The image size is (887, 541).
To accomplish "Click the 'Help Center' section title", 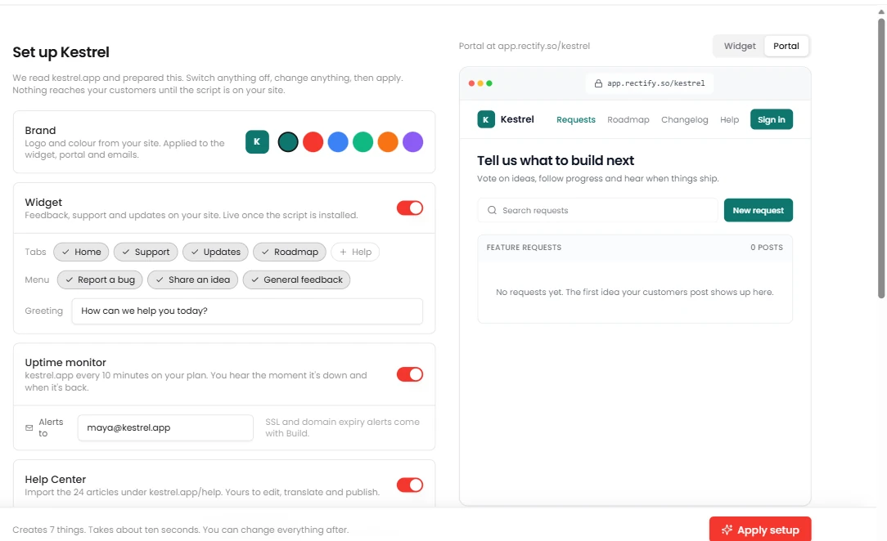I will click(56, 480).
